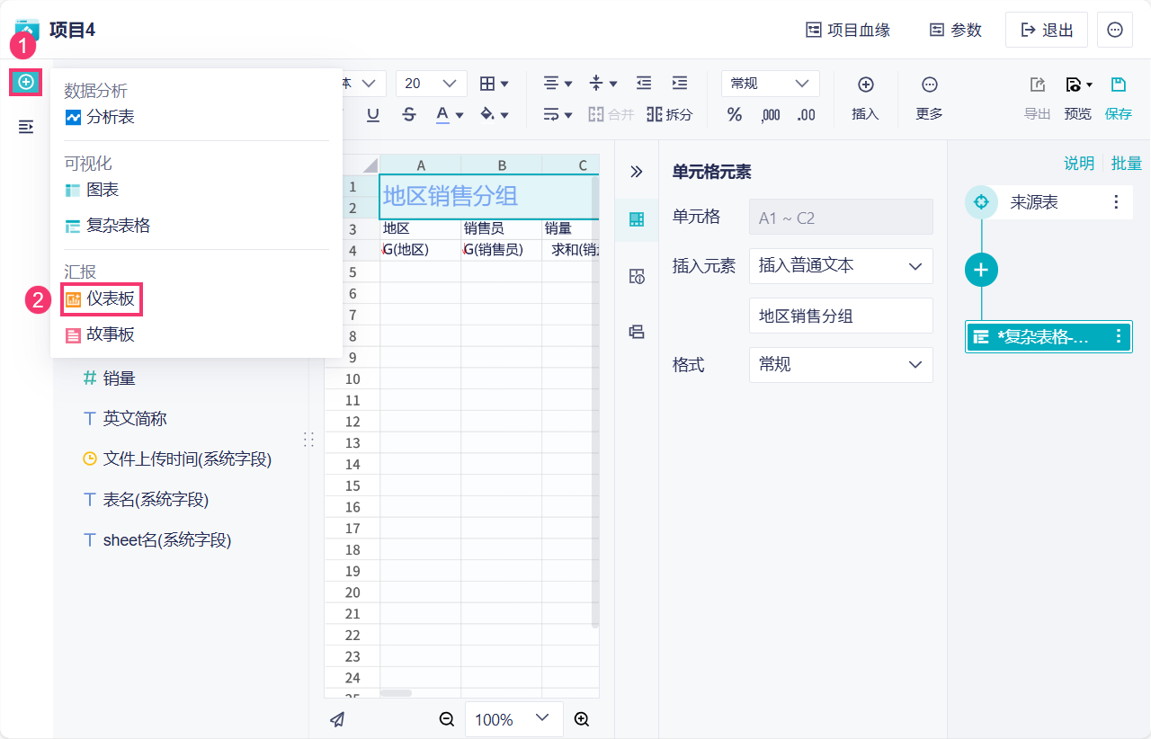Click the panel resize grip dots handle

(x=308, y=440)
